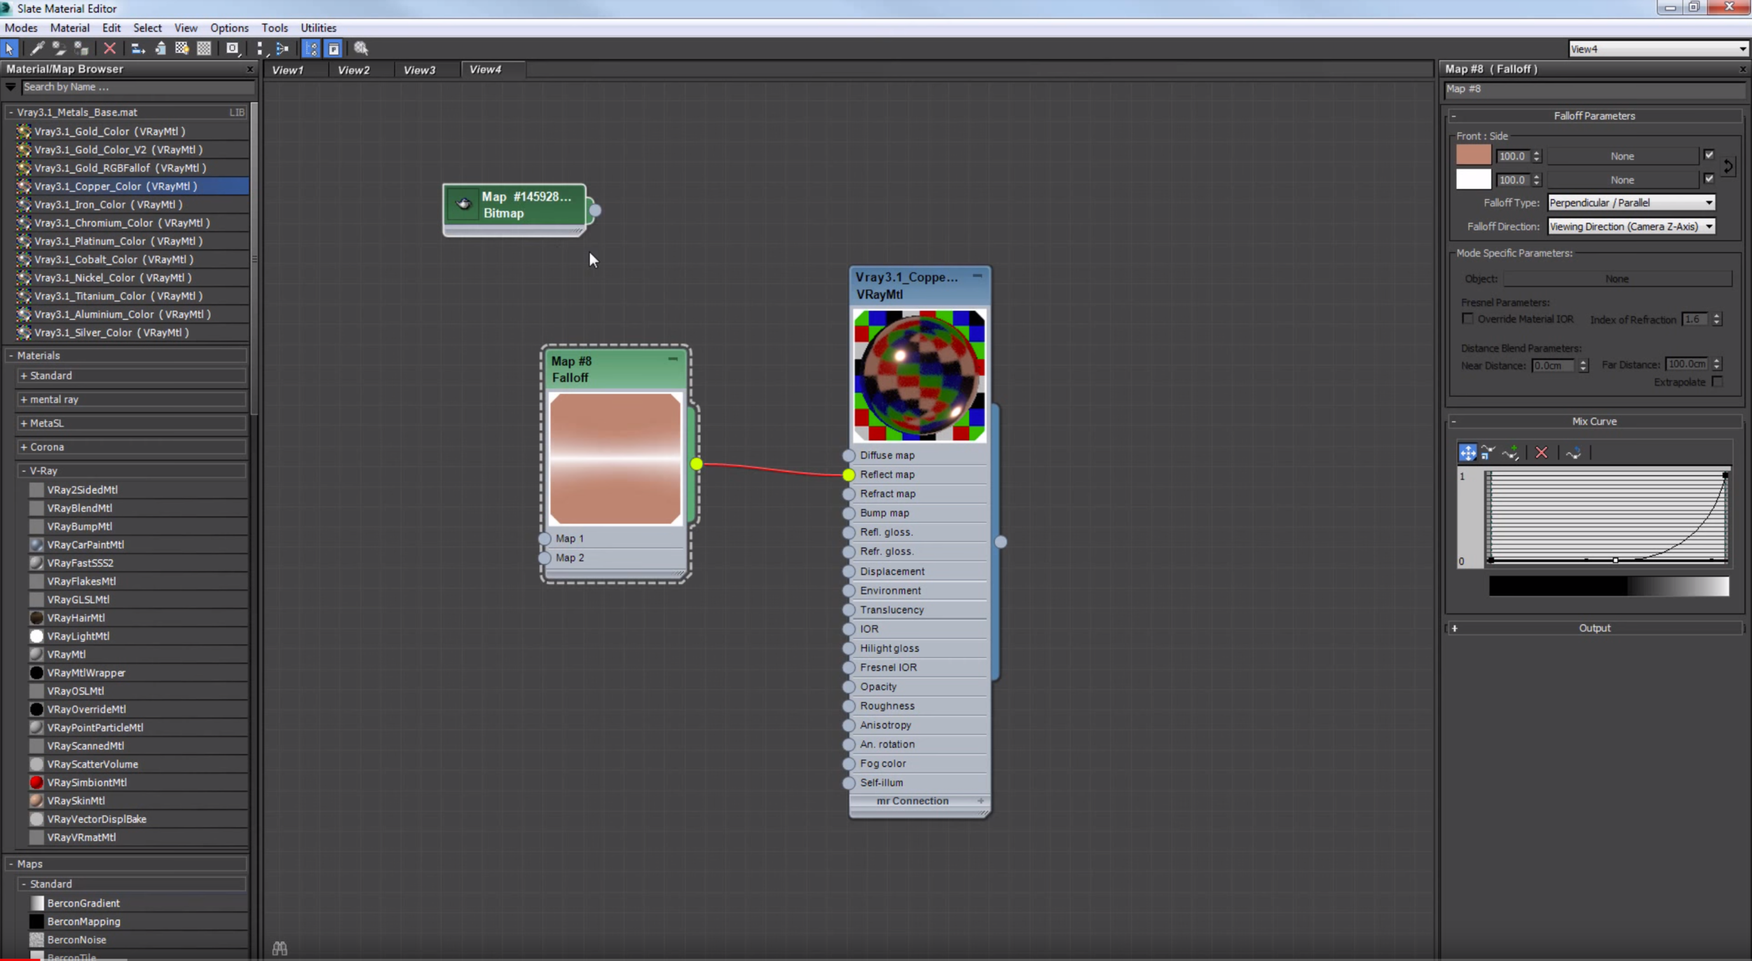Open Falloff Direction dropdown

pyautogui.click(x=1631, y=226)
